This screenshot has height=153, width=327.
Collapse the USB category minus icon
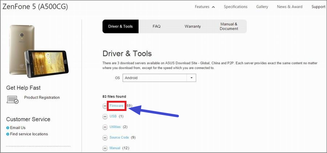click(x=105, y=117)
